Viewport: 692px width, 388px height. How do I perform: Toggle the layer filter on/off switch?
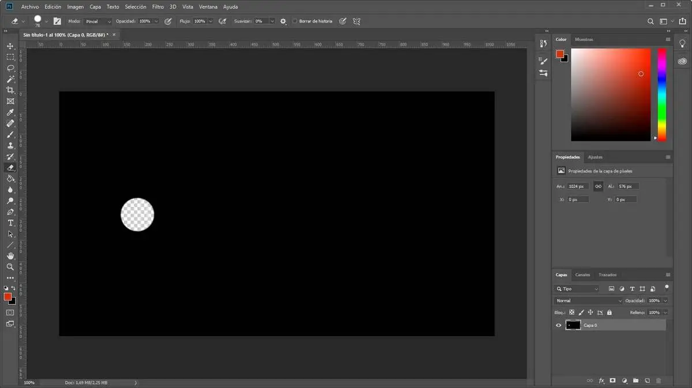click(667, 287)
